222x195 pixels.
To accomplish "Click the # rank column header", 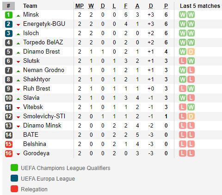I will coord(8,6).
